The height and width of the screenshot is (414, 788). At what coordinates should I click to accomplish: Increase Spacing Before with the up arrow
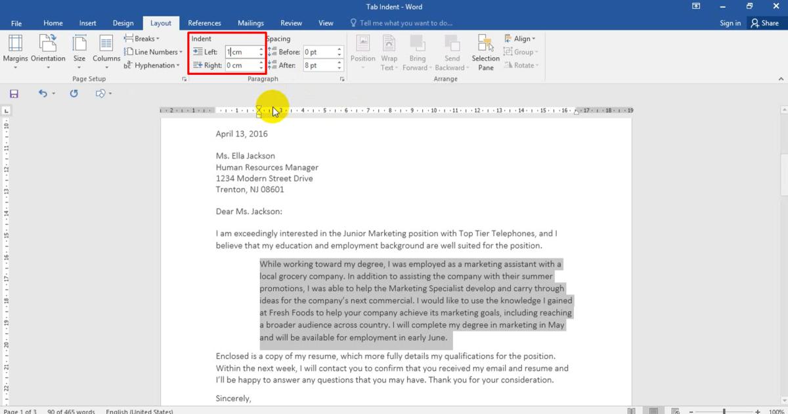(x=339, y=49)
